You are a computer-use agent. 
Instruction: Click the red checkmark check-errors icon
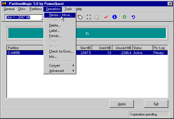click(x=106, y=17)
